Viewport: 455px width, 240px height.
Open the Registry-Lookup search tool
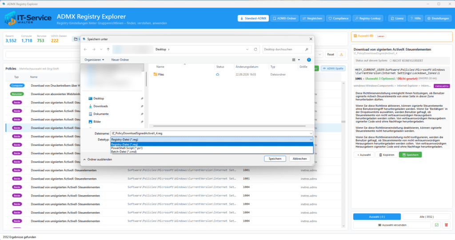[368, 18]
